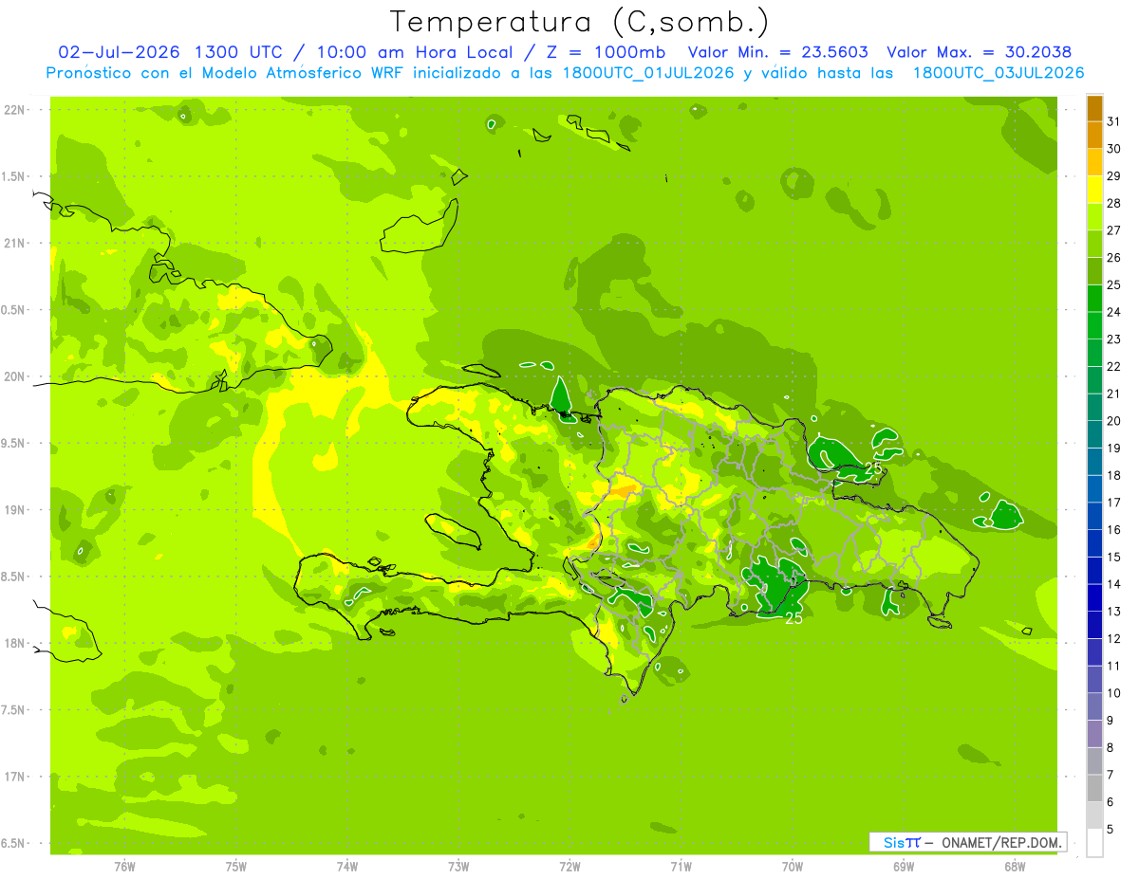The height and width of the screenshot is (879, 1139).
Task: Click the colorbar label "15"
Action: click(x=1114, y=558)
